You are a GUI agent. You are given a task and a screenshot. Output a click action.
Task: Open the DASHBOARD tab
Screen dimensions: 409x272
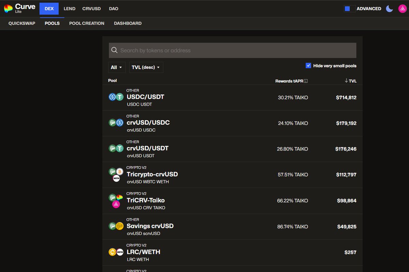pos(128,23)
